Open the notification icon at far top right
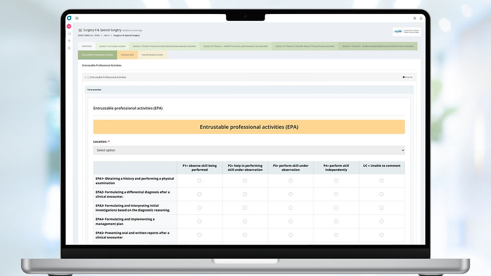Image resolution: width=491 pixels, height=276 pixels. (x=421, y=18)
